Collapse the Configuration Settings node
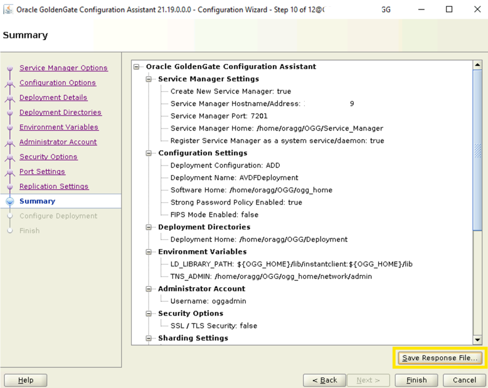 [149, 153]
